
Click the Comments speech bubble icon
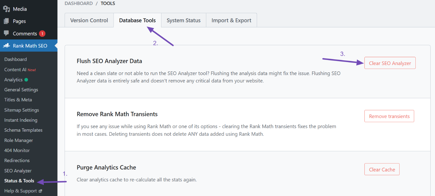7,33
